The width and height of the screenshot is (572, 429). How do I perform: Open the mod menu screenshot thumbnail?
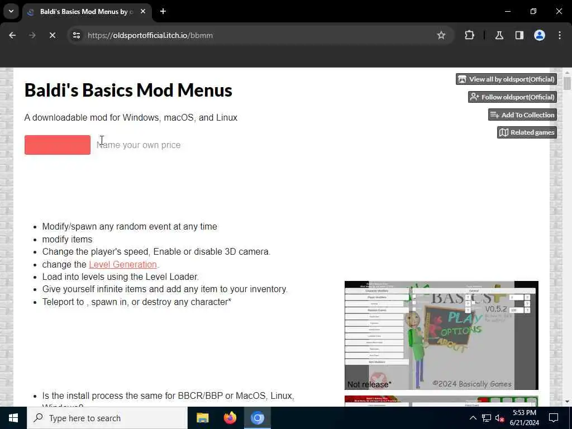[441, 335]
